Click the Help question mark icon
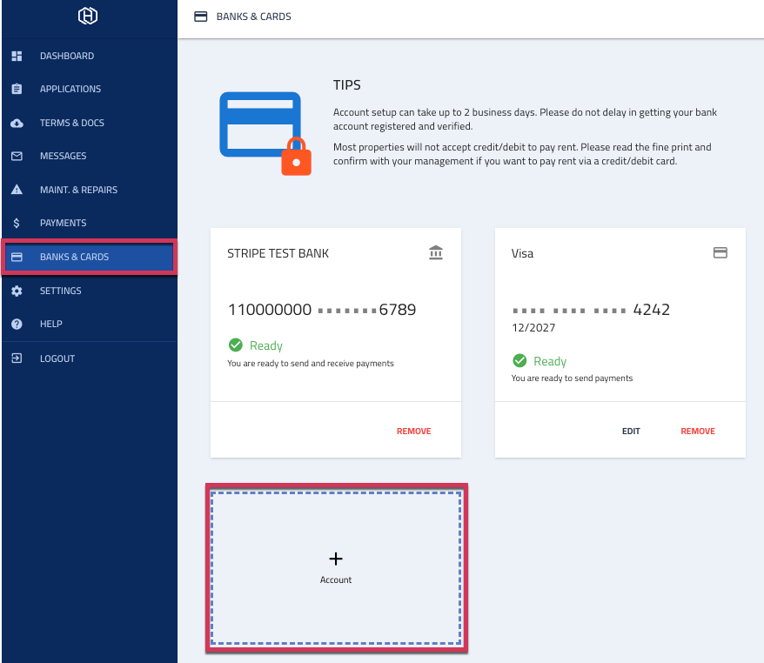764x663 pixels. pos(17,324)
